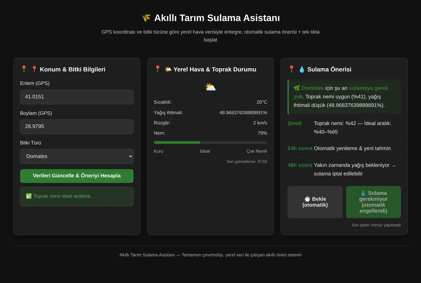Image resolution: width=421 pixels, height=283 pixels.
Task: Focus the Boylam (GPS) input field
Action: (x=77, y=126)
